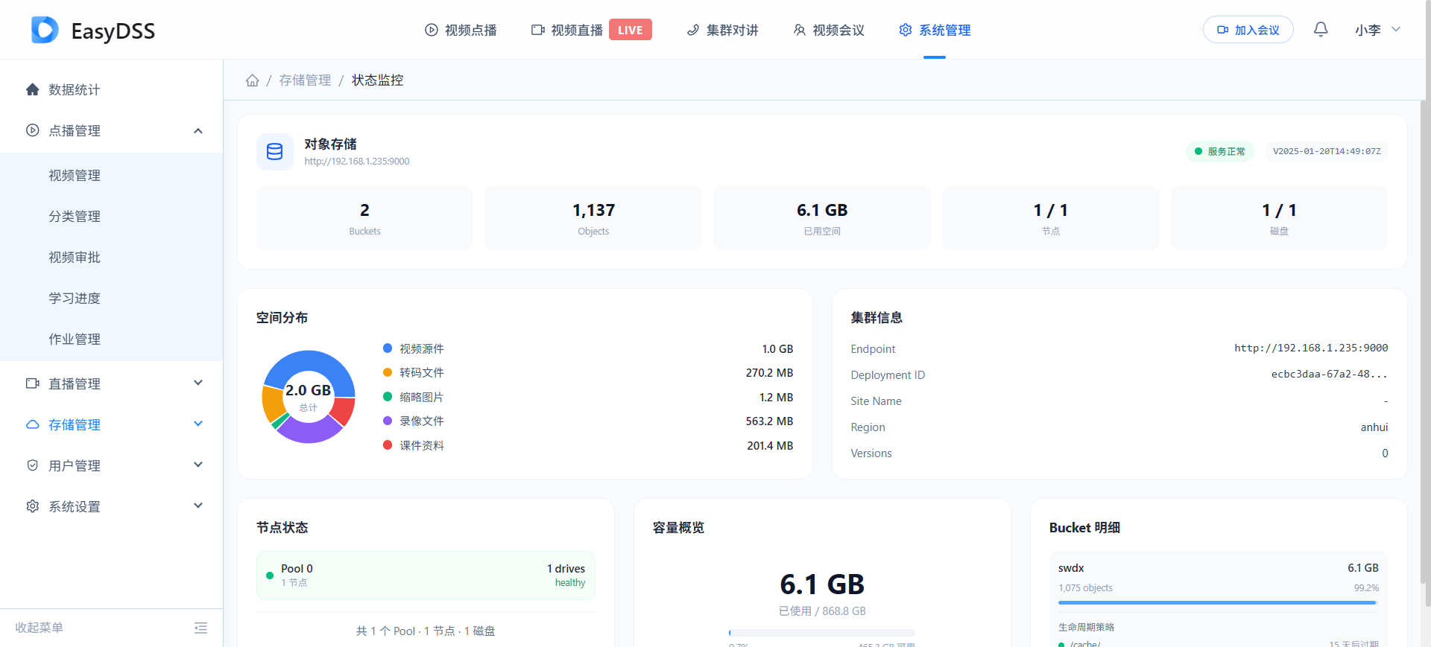The width and height of the screenshot is (1431, 647).
Task: Open the http://192.168.1.235:9000 link under 对象存储
Action: pyautogui.click(x=357, y=161)
